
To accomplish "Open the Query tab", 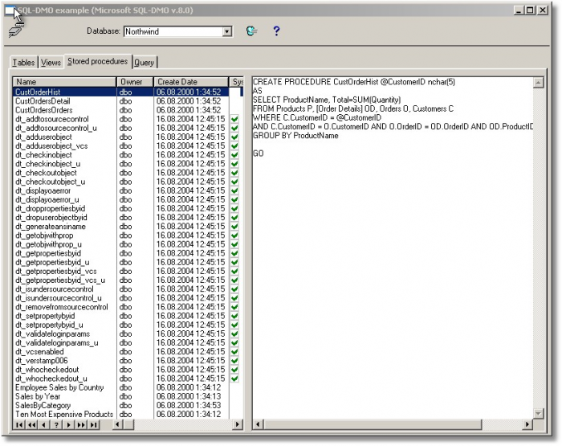I will pos(144,63).
